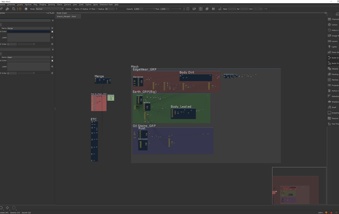Screen dimensions: 339x214
Task: Open the Texture Sets palette icon
Action: point(329,118)
